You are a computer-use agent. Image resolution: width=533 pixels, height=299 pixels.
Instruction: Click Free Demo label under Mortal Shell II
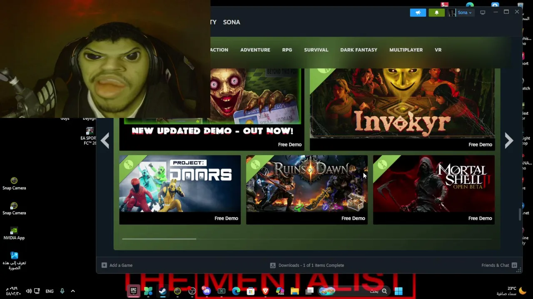click(x=480, y=218)
